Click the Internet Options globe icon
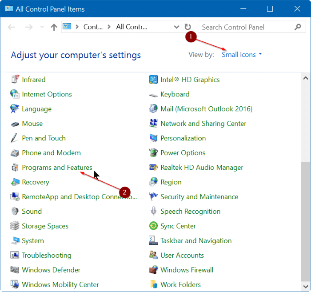Screen dimensions: 311x292 point(15,94)
